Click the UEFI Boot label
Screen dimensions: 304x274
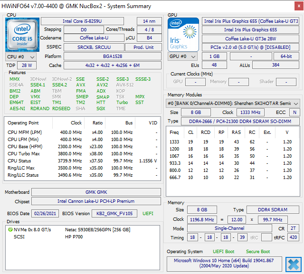[224, 252]
